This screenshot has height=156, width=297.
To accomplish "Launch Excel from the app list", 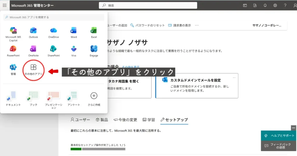I will [94, 31].
